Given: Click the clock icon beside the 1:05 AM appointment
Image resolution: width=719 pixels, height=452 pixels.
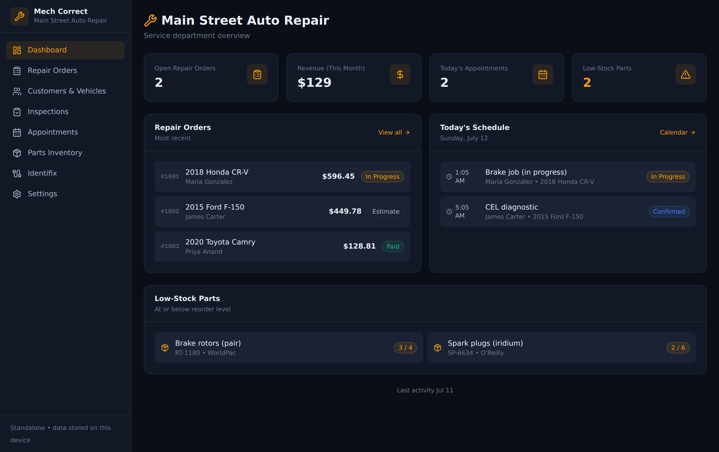Looking at the screenshot, I should tap(449, 177).
